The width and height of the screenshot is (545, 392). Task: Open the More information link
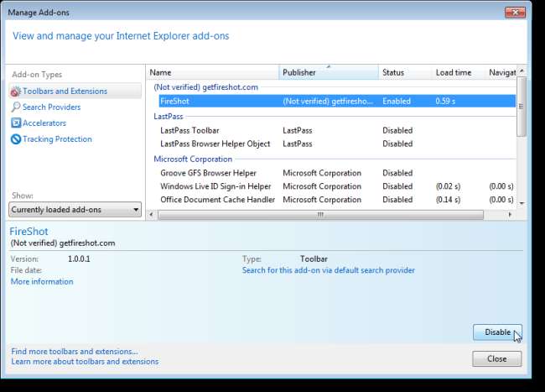[42, 281]
